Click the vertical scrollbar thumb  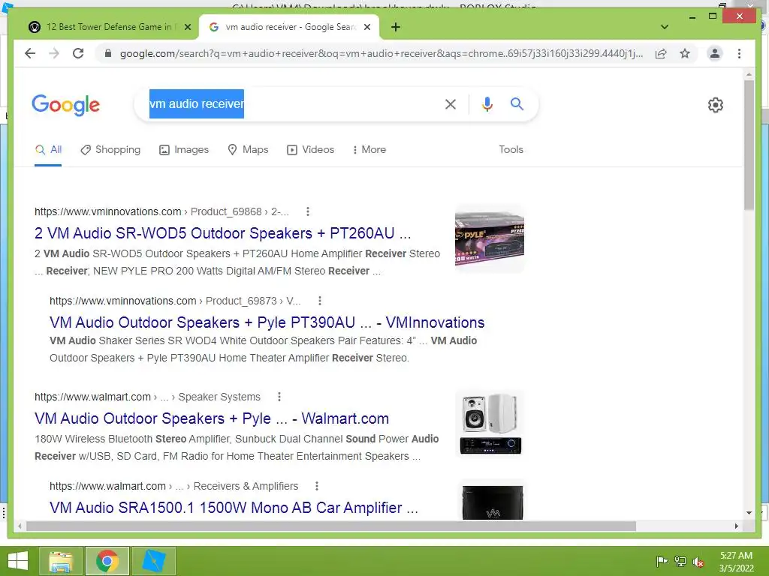pyautogui.click(x=749, y=145)
